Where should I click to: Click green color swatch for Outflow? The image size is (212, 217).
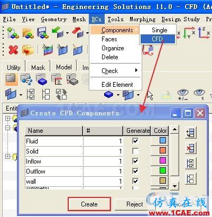(x=163, y=170)
